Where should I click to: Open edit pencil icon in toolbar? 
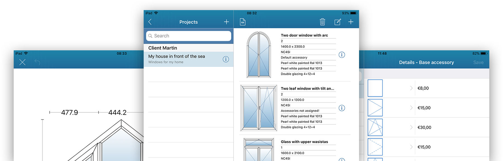click(x=338, y=22)
